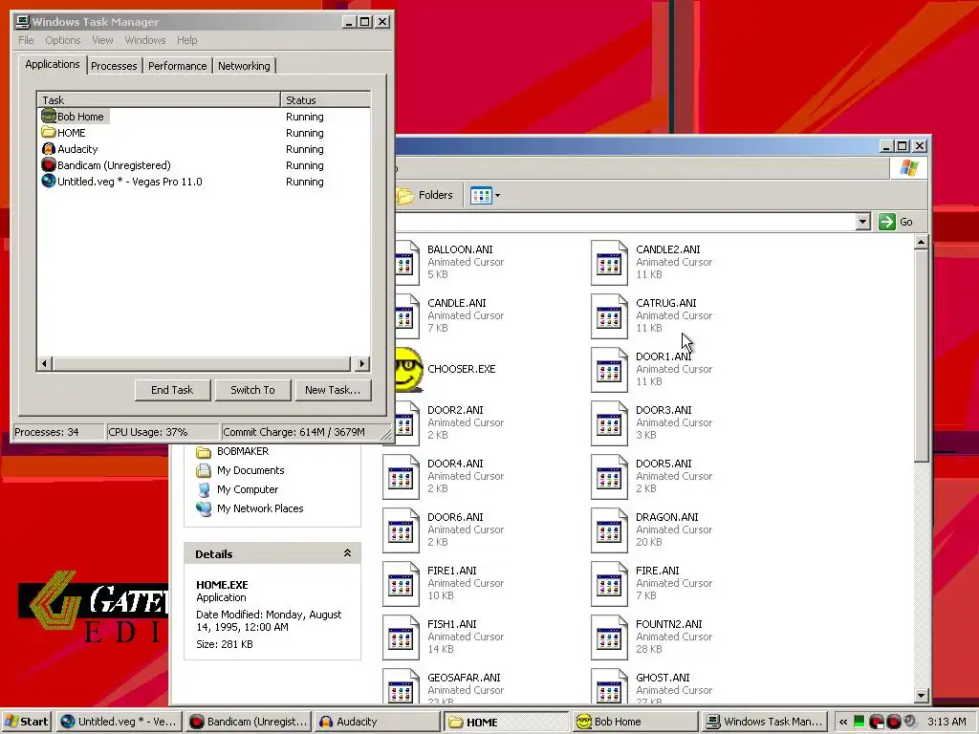
Task: Click the My Documents icon in sidebar
Action: 204,470
